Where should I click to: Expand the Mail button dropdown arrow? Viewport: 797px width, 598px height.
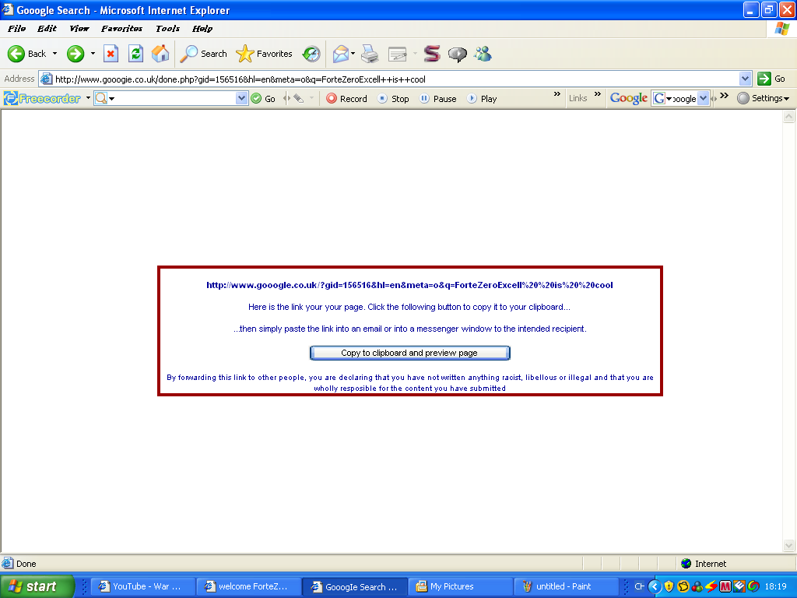[x=353, y=54]
